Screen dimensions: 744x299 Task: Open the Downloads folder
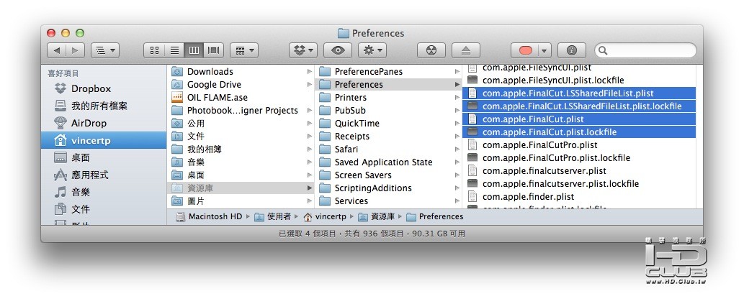[241, 72]
